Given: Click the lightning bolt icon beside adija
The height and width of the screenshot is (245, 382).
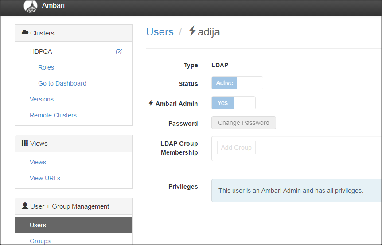Looking at the screenshot, I should click(x=192, y=31).
